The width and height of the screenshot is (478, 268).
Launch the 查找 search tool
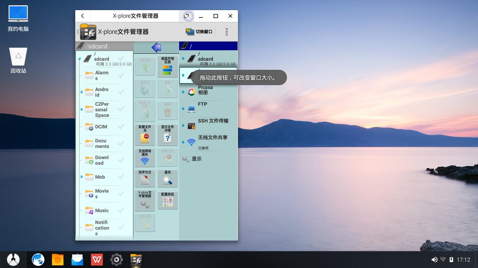click(x=168, y=178)
